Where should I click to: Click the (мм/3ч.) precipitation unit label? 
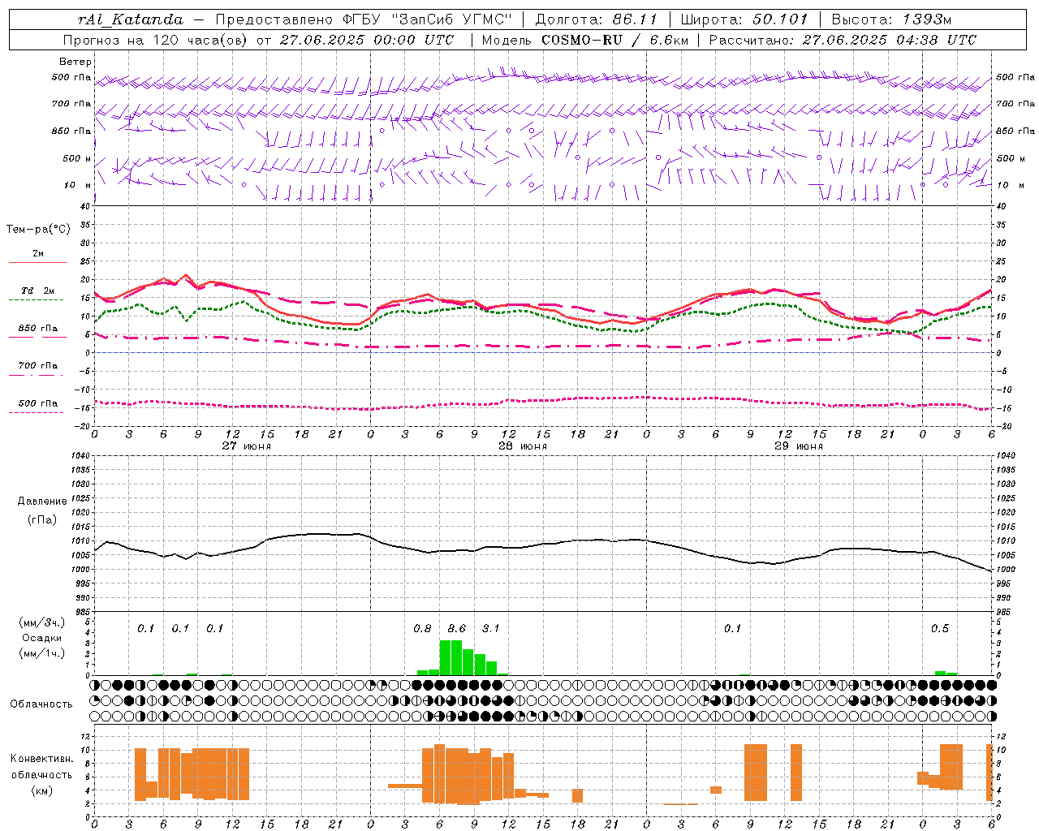tap(41, 622)
